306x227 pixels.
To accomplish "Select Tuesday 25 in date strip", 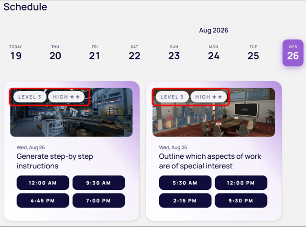I will [x=253, y=53].
